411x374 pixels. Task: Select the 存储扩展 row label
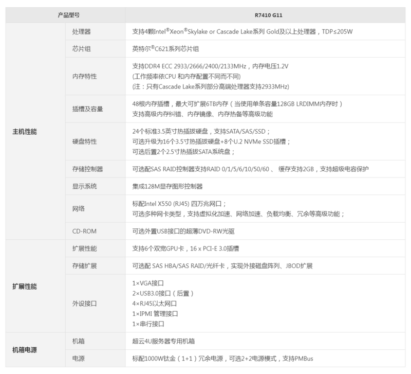click(85, 266)
